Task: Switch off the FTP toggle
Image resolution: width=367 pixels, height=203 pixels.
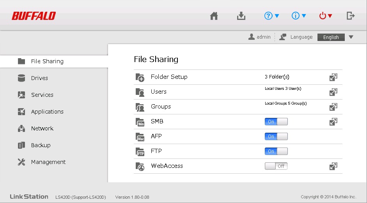Action: (276, 151)
